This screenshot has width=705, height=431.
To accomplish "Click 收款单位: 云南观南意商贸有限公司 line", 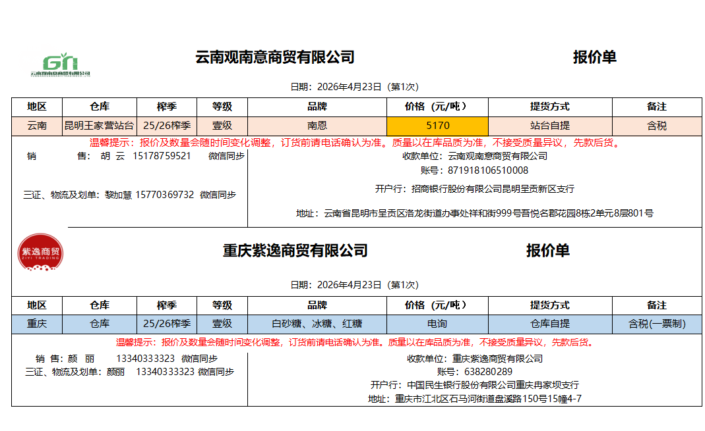I will tap(475, 156).
